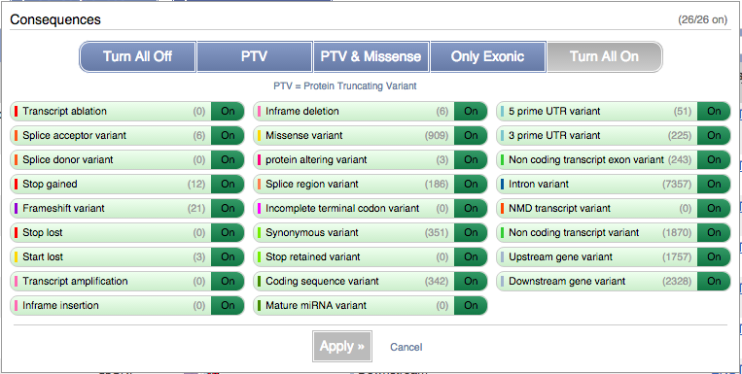
Task: Click the Non coding transcript variant count (1870)
Action: (677, 232)
